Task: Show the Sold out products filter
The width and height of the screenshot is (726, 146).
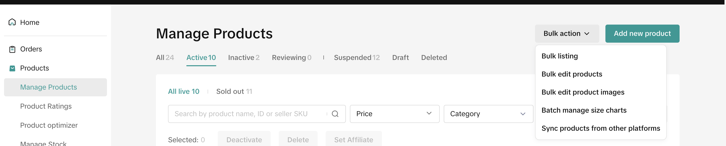Action: 234,92
